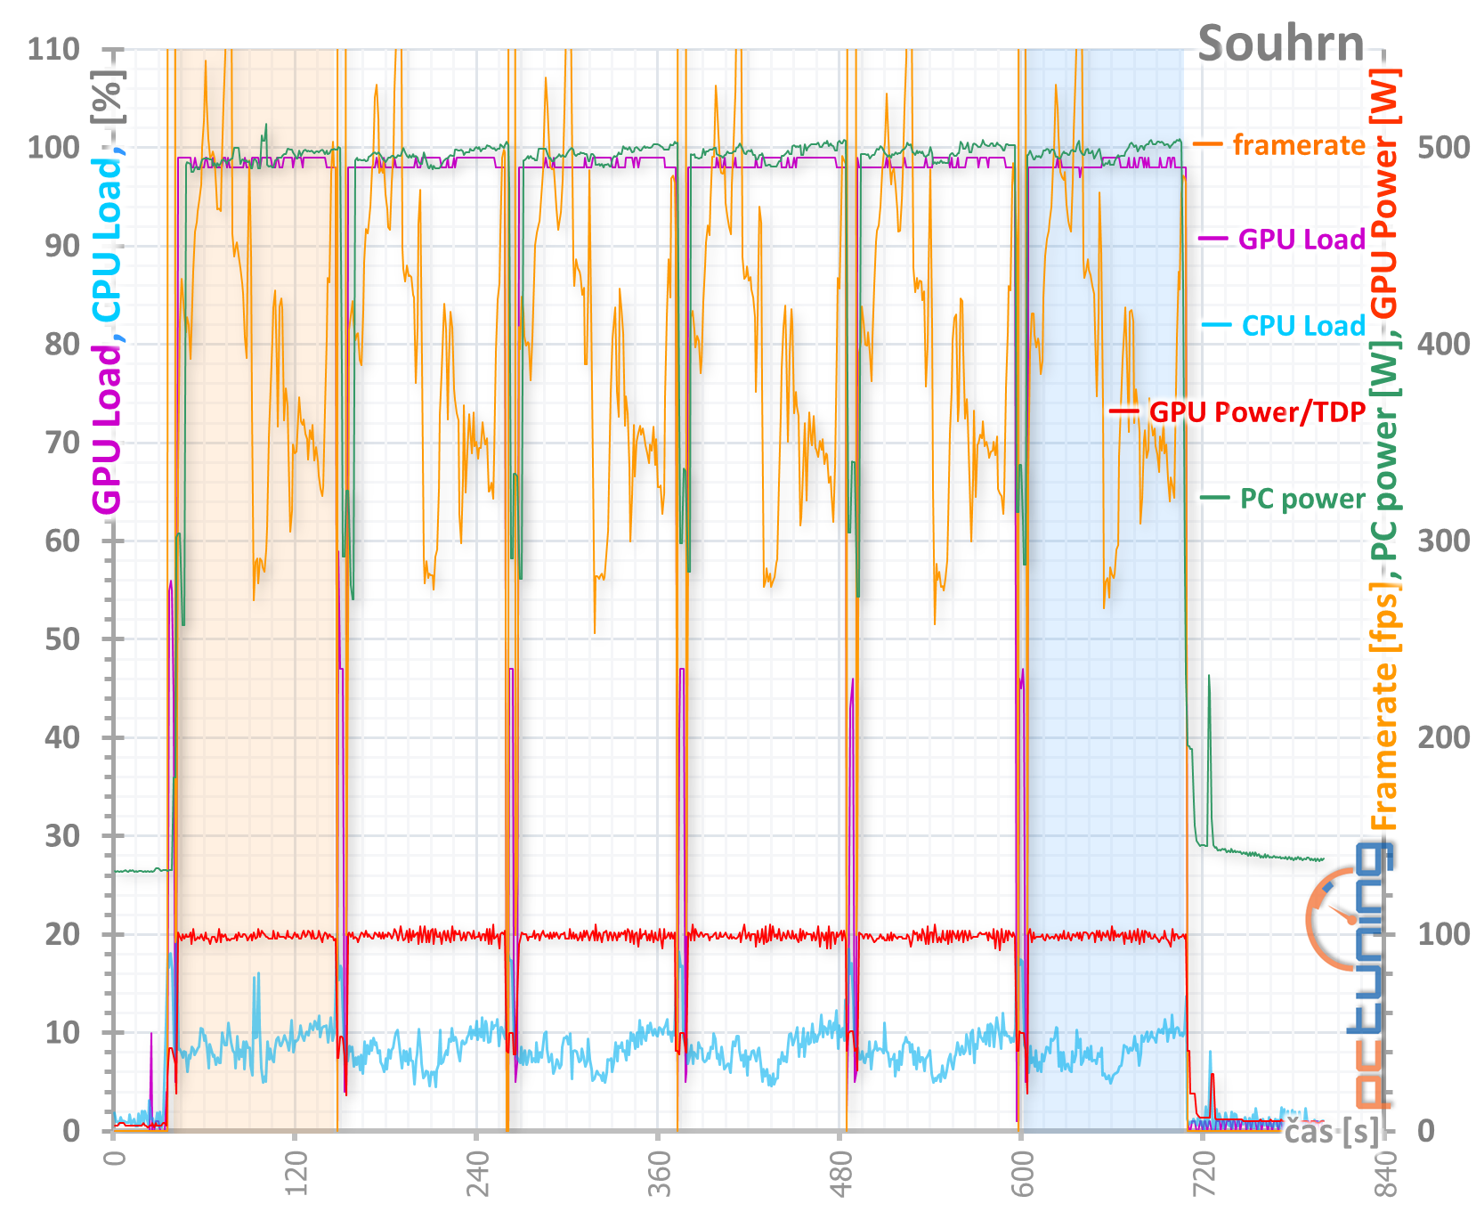
Task: Click the x-axis label 'cas [s]'
Action: pos(1332,1132)
